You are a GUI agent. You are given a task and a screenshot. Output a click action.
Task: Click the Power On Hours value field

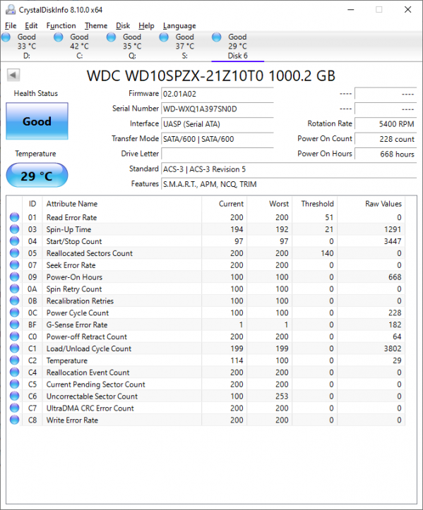[x=386, y=154]
